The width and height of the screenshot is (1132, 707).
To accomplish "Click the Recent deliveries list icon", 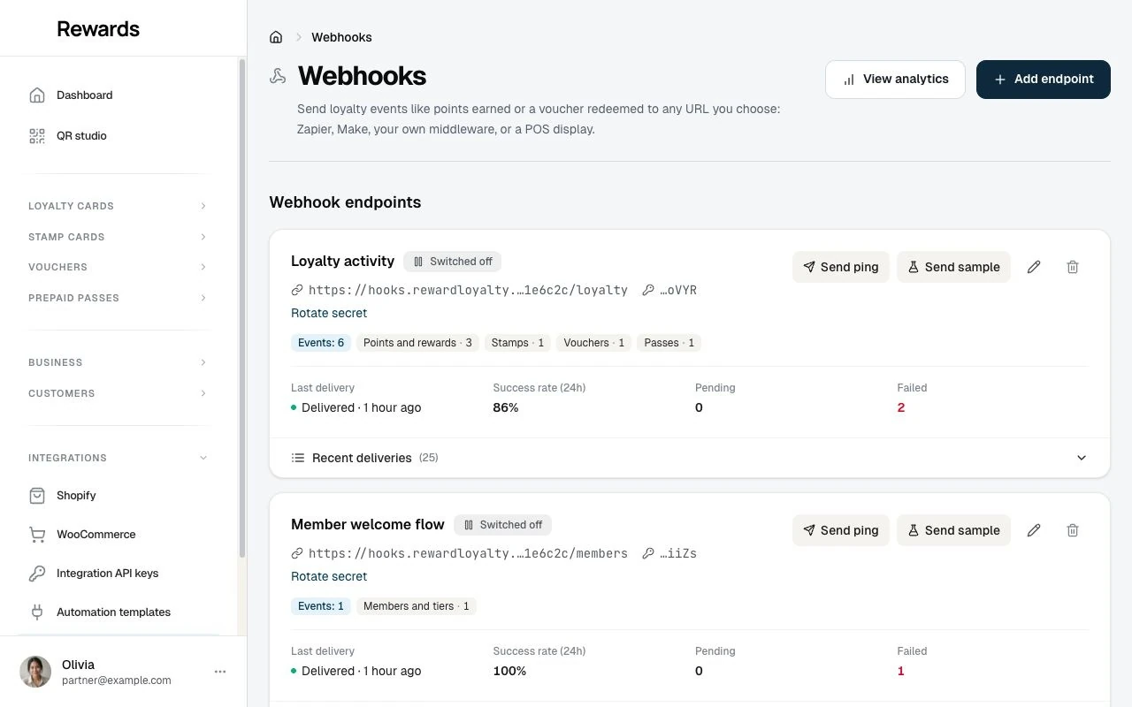I will tap(298, 458).
